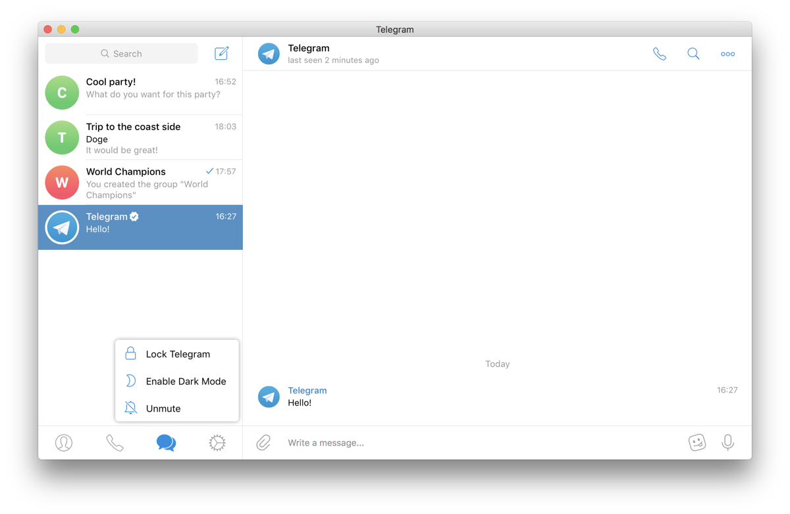Click the message timestamp 16:27 in conversation
The height and width of the screenshot is (514, 790).
click(727, 390)
